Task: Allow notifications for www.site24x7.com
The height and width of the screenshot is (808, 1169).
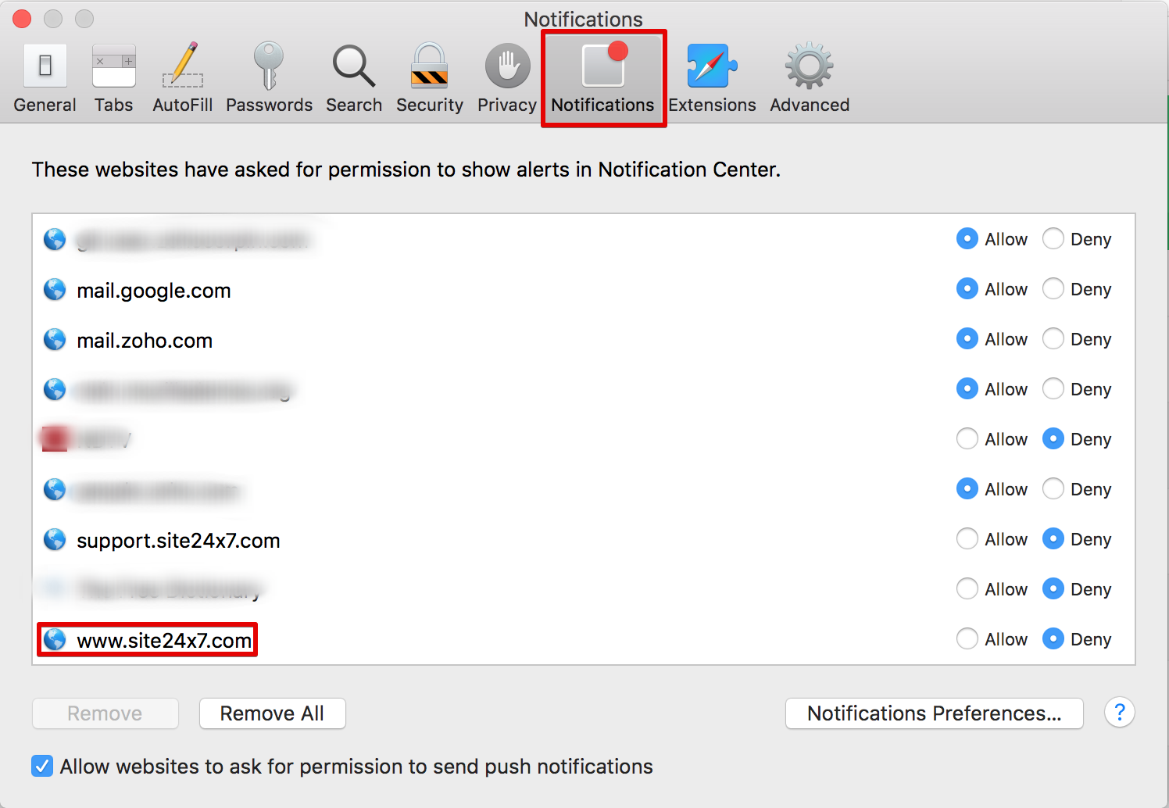Action: pyautogui.click(x=967, y=639)
